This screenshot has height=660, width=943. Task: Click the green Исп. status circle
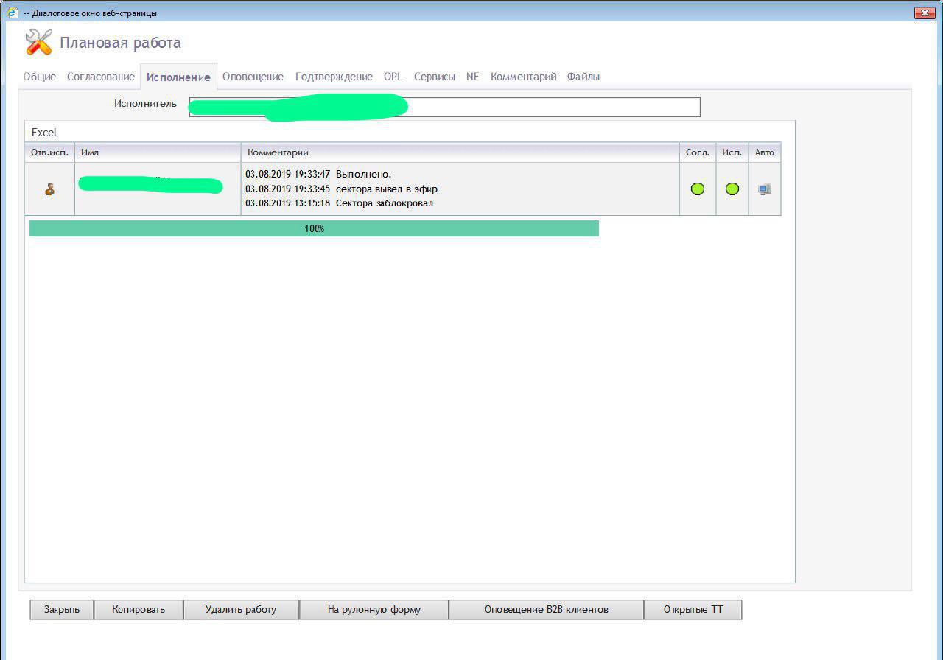(732, 189)
